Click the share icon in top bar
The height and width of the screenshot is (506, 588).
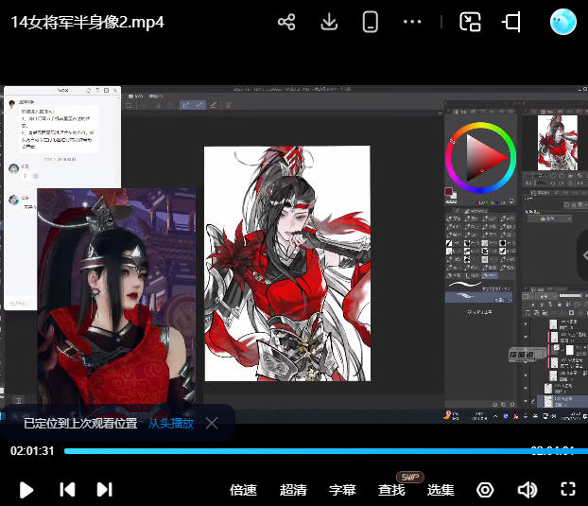[286, 22]
